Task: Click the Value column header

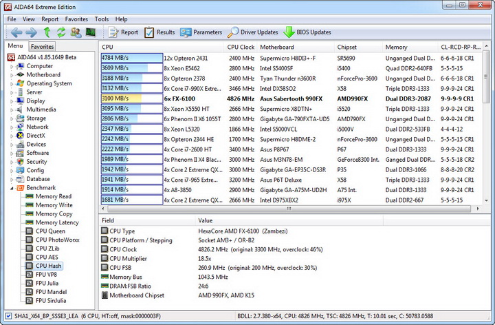Action: pyautogui.click(x=289, y=220)
